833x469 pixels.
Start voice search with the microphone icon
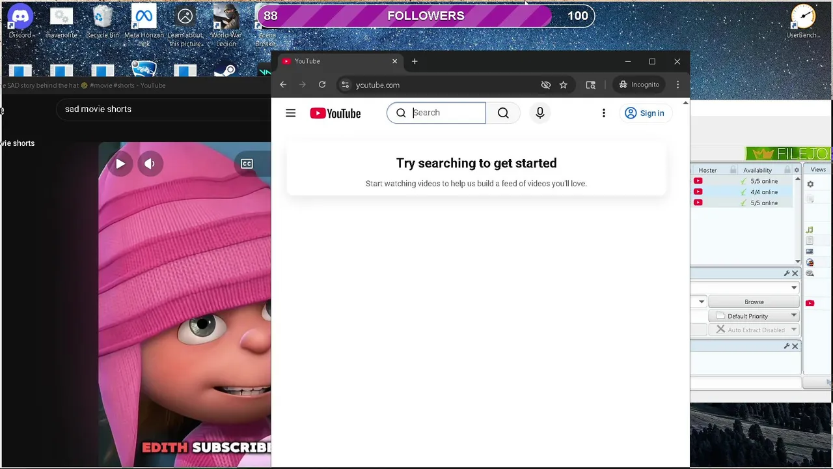tap(539, 113)
